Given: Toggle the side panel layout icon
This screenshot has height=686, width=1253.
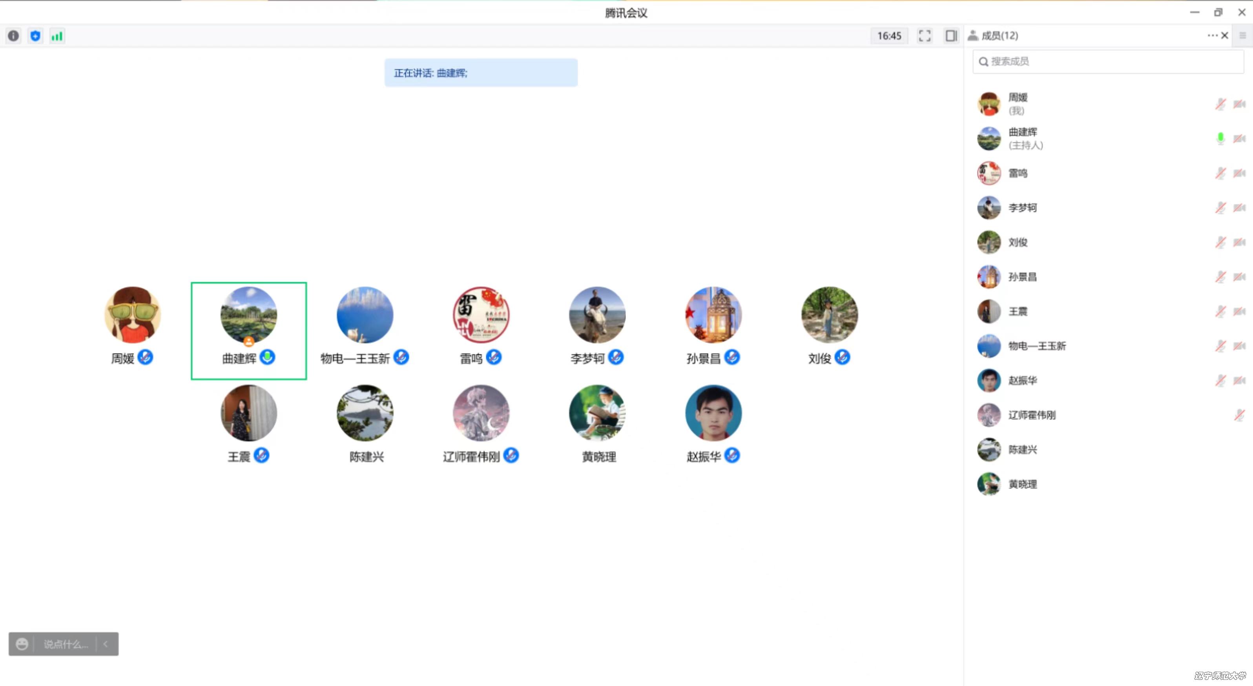Looking at the screenshot, I should pyautogui.click(x=951, y=36).
